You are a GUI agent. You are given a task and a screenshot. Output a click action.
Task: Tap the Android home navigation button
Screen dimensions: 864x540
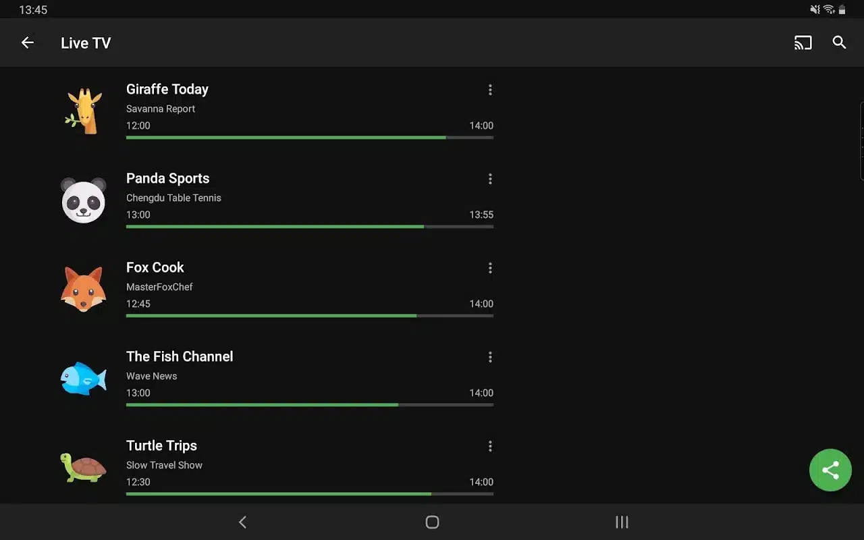coord(432,522)
